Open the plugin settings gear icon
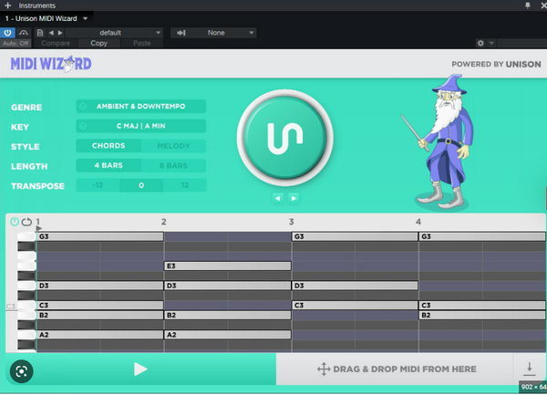The height and width of the screenshot is (395, 547). click(x=480, y=43)
